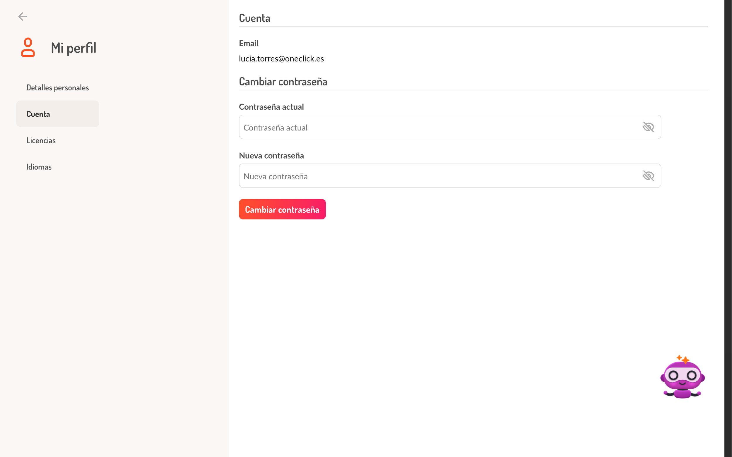
Task: Focus the Nueva contraseña input field
Action: [450, 176]
